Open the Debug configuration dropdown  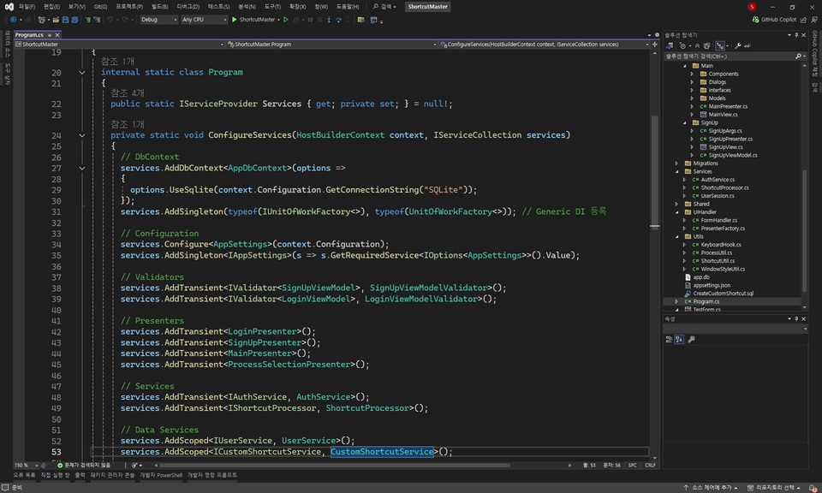159,20
